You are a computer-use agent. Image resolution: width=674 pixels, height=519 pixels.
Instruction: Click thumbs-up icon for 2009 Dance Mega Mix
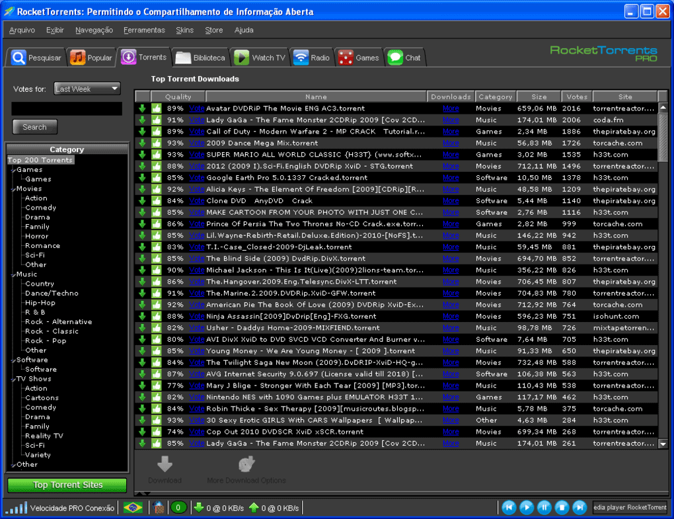[x=156, y=143]
